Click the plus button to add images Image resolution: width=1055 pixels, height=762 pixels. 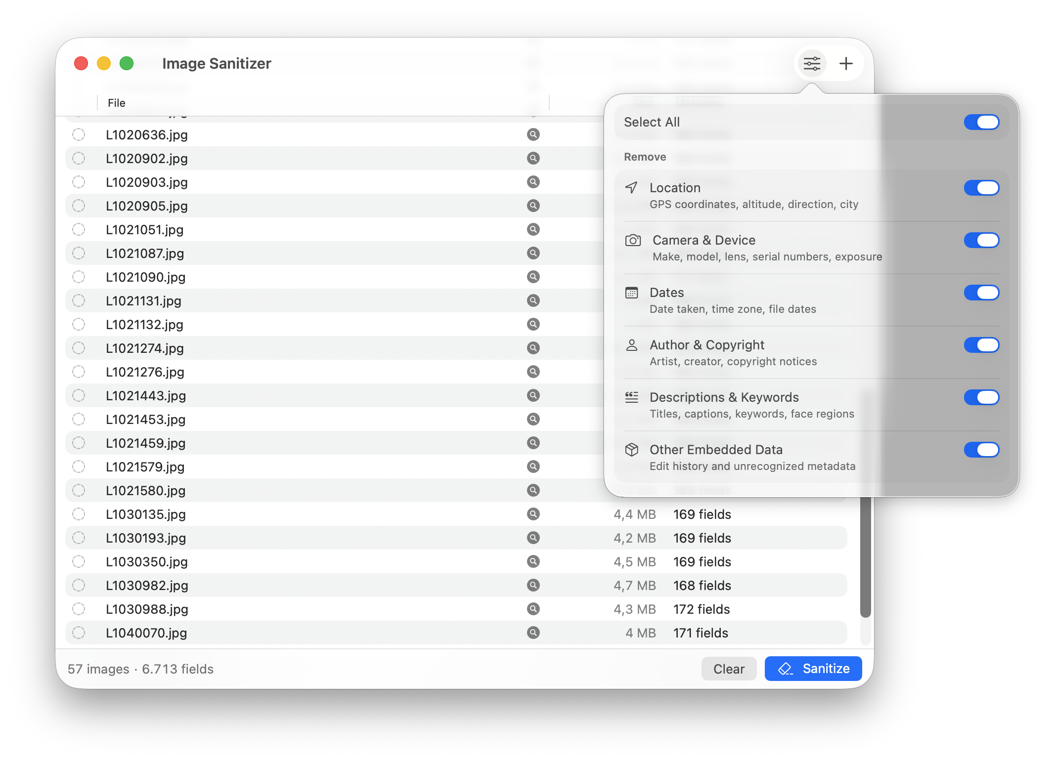coord(846,64)
